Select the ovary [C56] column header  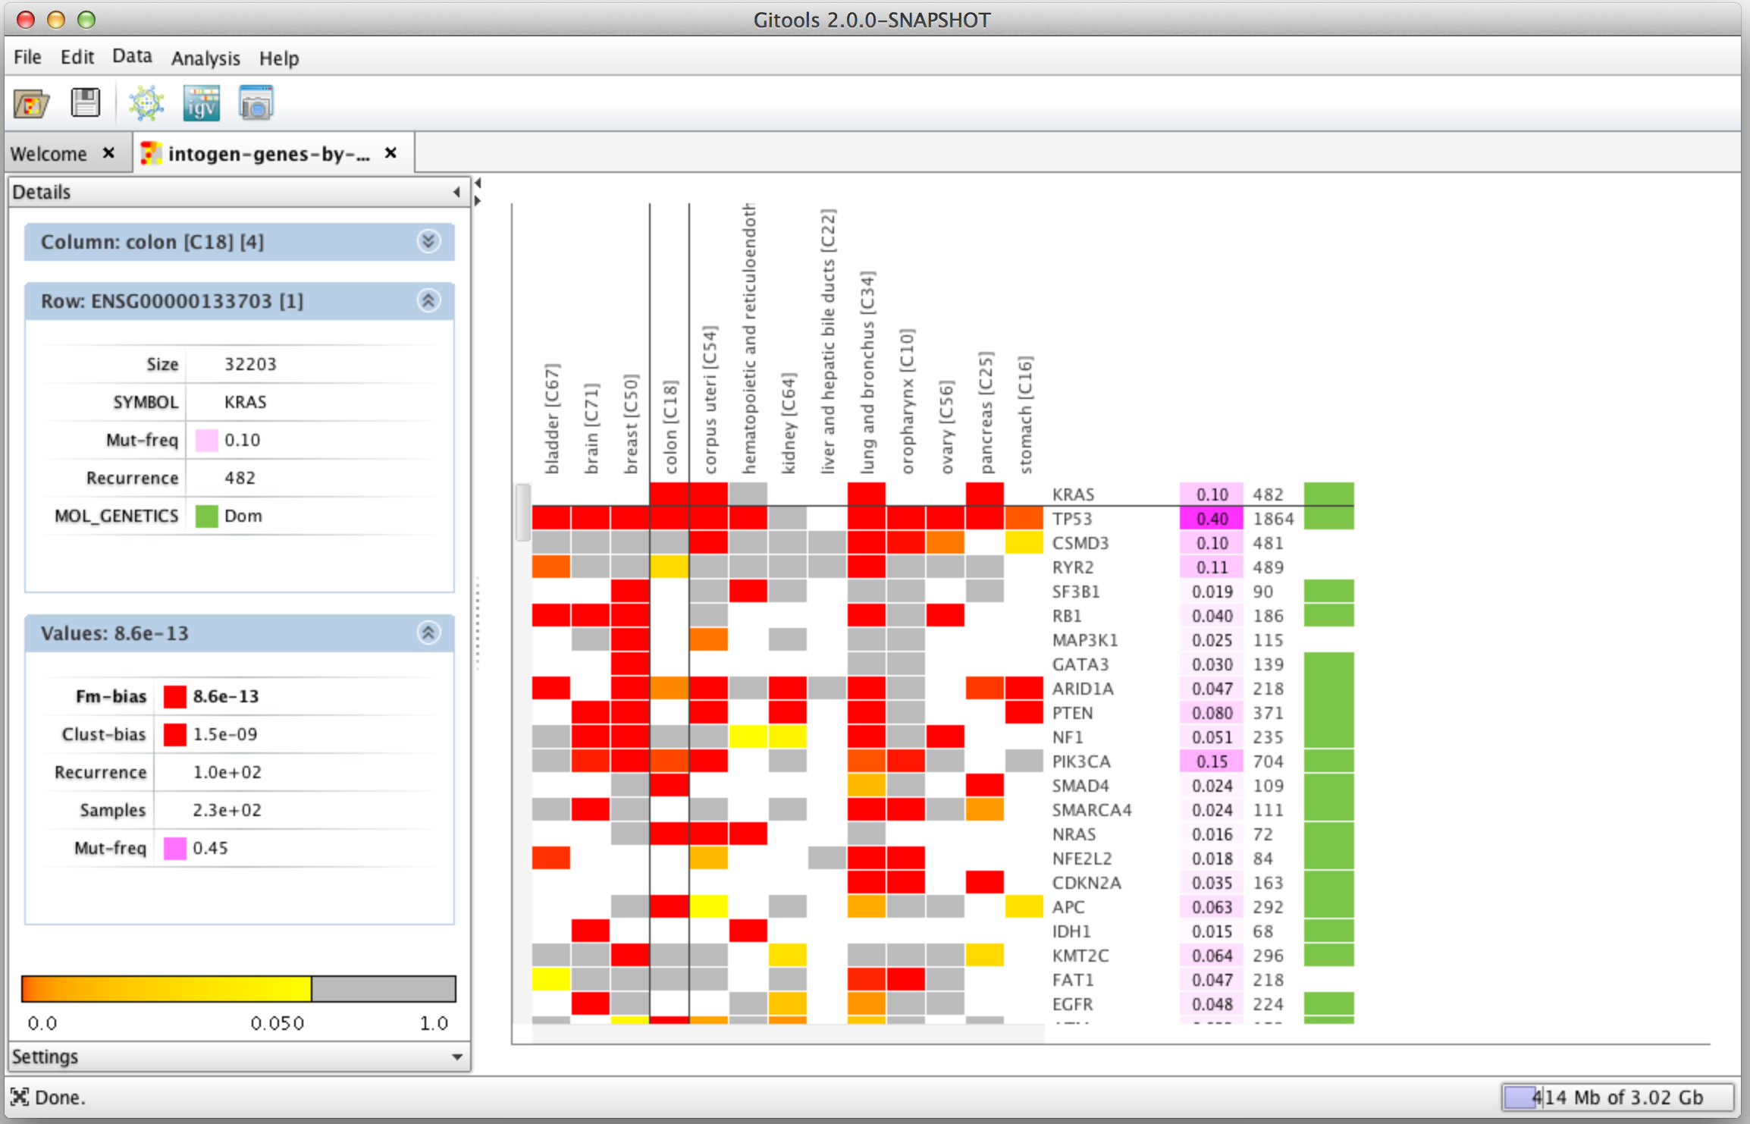(946, 427)
